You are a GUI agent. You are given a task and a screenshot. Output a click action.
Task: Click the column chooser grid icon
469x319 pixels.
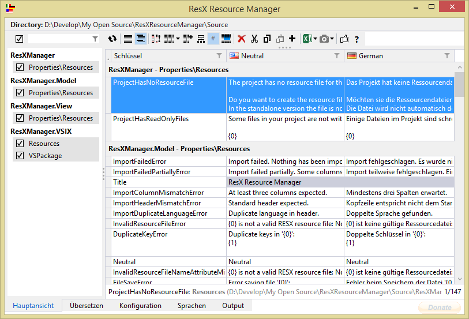(169, 39)
